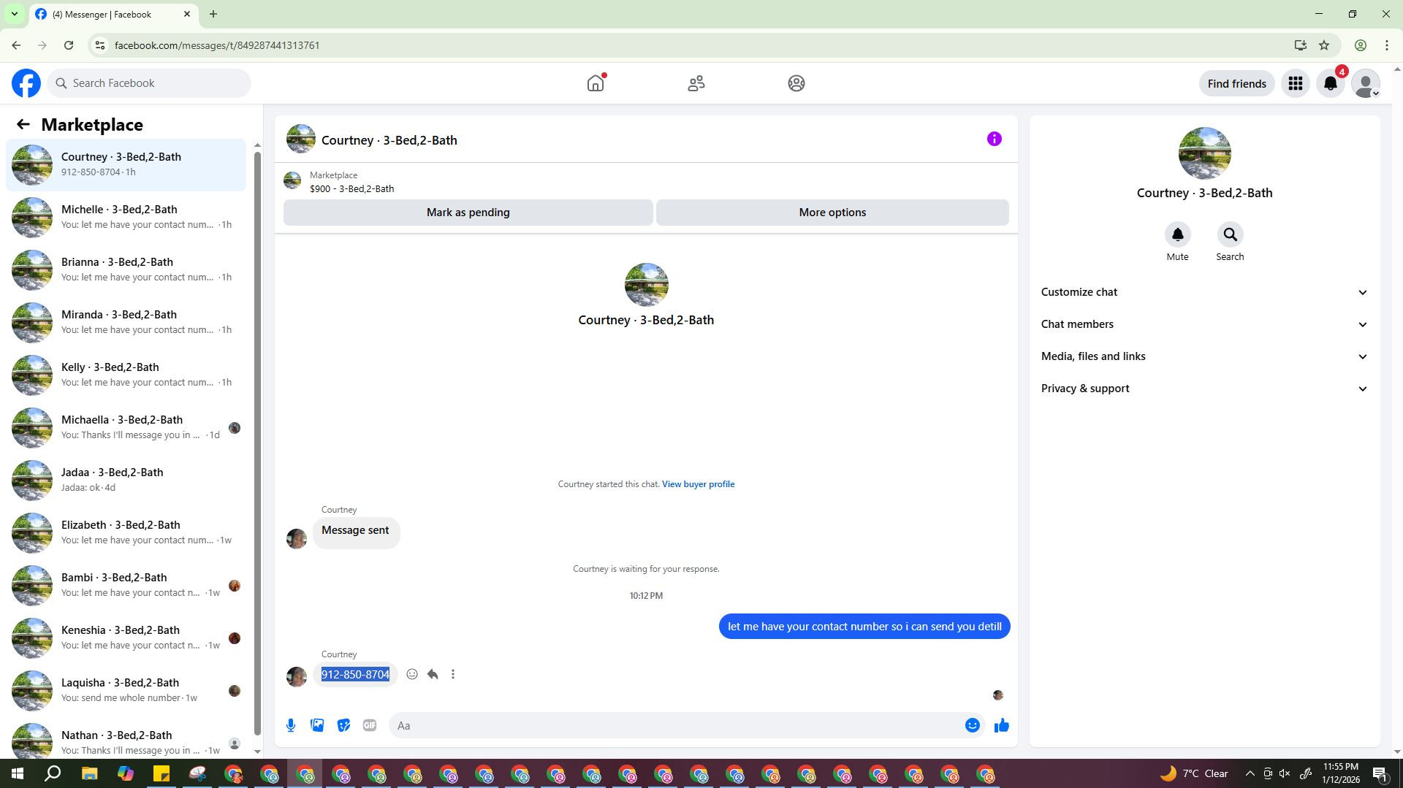Choose a GIF icon
Screen dimensions: 1403x788
point(370,725)
